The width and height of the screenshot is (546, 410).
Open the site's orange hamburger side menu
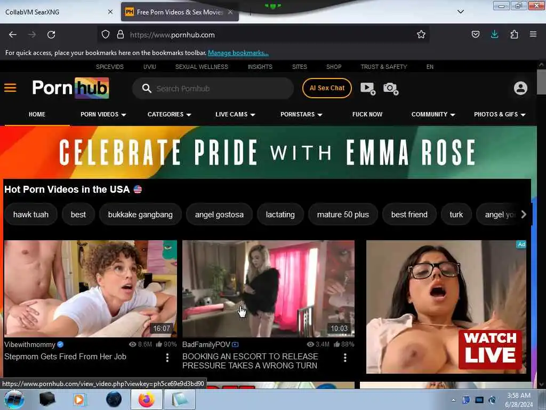click(10, 88)
